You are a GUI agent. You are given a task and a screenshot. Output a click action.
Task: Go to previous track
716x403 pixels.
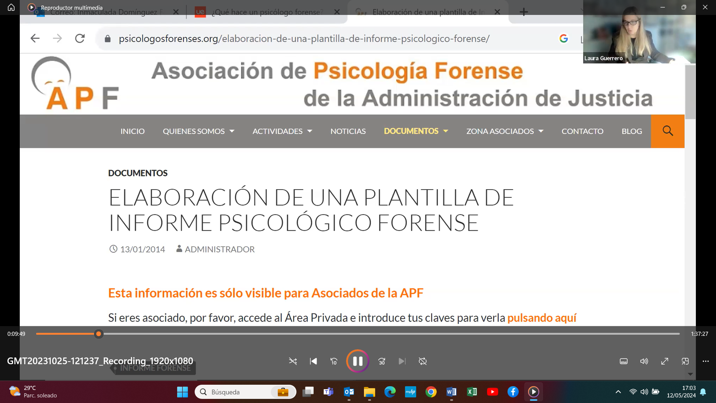[313, 361]
